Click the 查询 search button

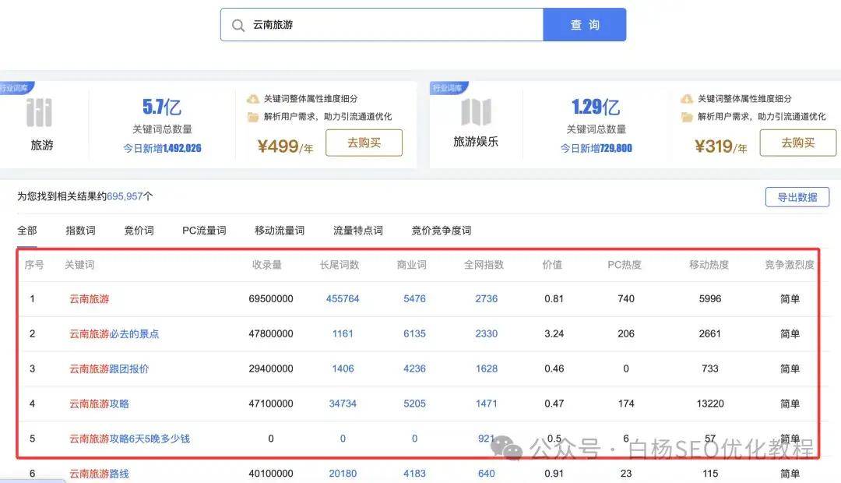585,25
